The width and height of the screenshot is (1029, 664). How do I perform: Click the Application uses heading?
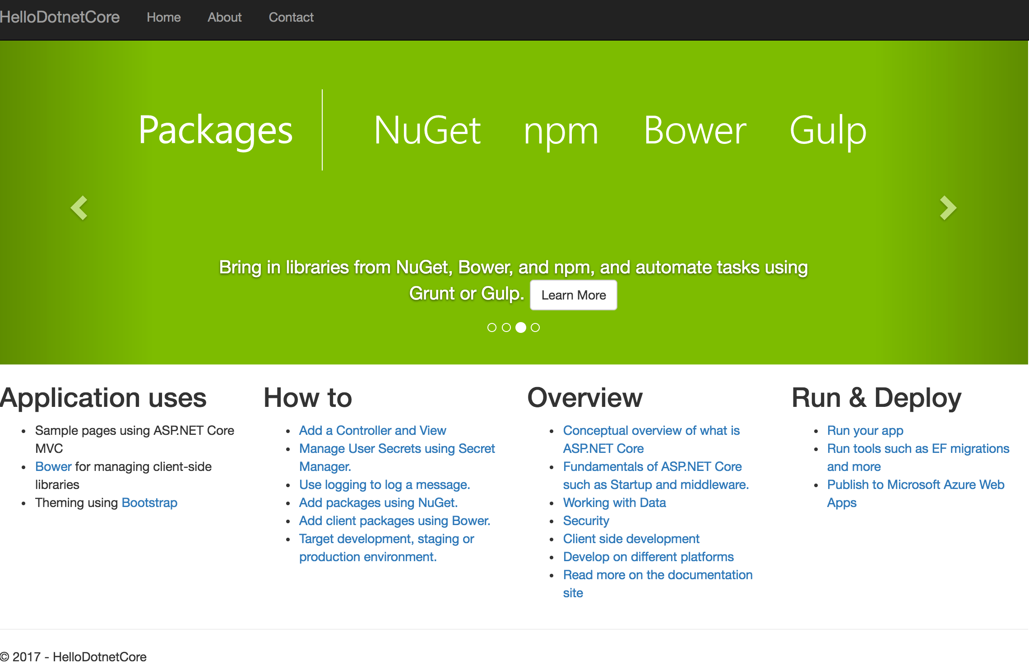tap(103, 398)
